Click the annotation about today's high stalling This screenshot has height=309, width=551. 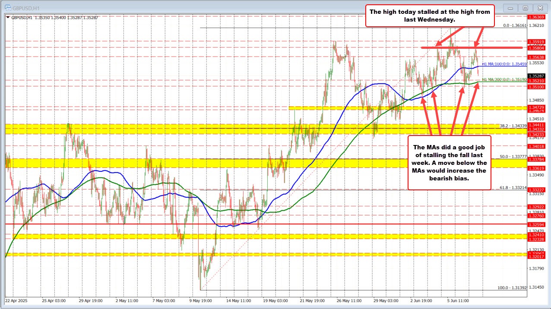pos(429,16)
